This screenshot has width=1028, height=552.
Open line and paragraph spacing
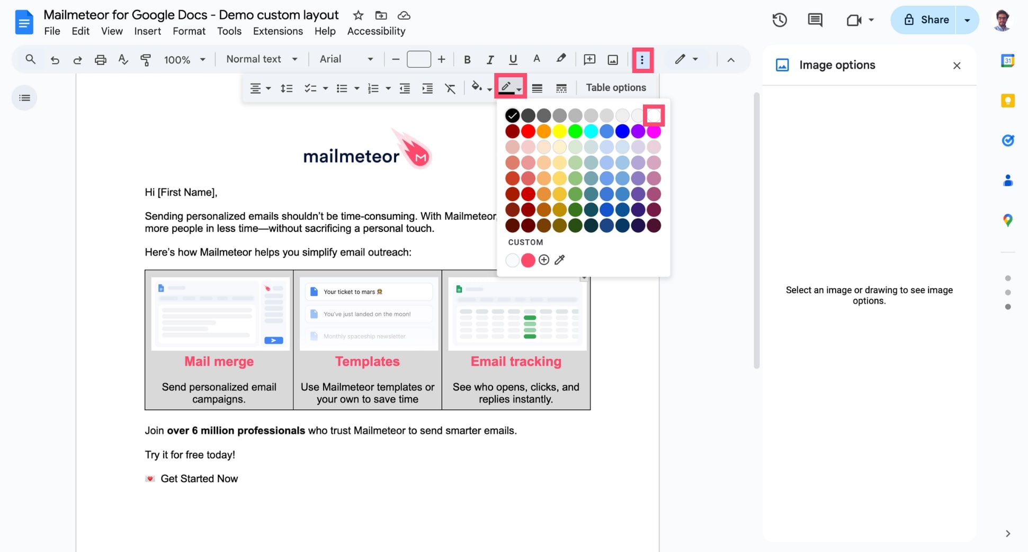[287, 88]
